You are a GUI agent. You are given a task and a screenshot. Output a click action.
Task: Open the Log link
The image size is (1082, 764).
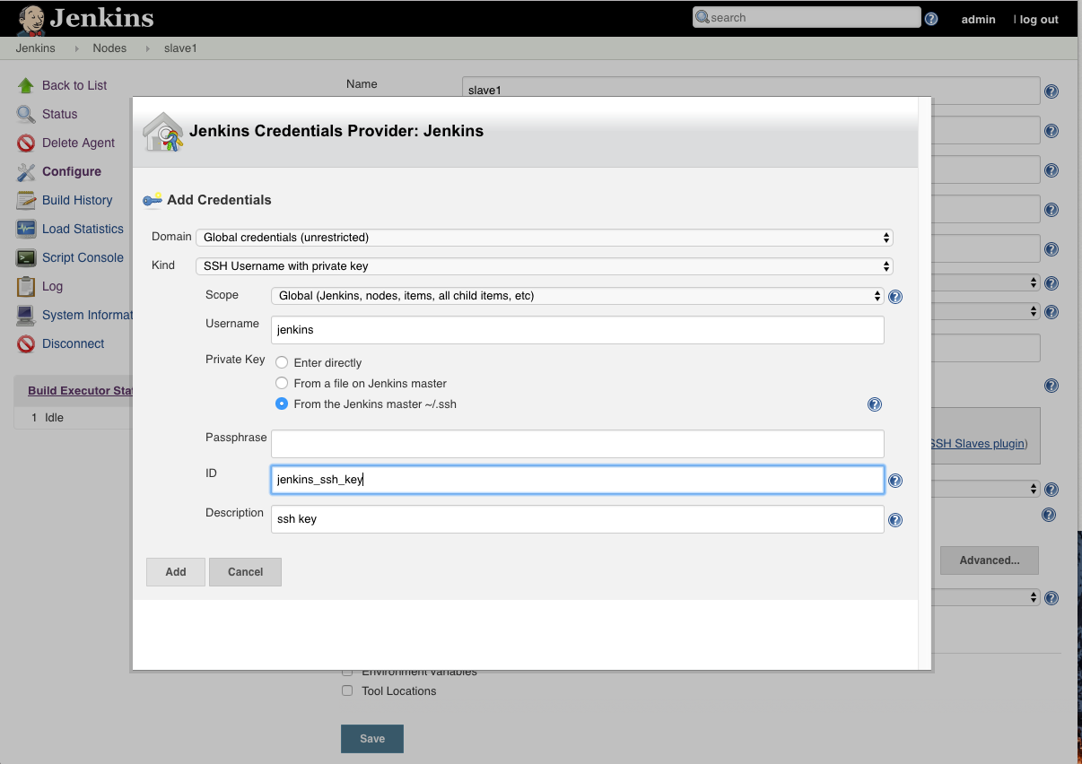tap(52, 286)
